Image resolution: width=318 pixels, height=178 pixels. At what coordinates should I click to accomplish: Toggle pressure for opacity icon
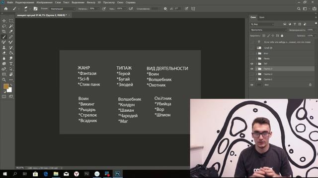[x=104, y=9]
